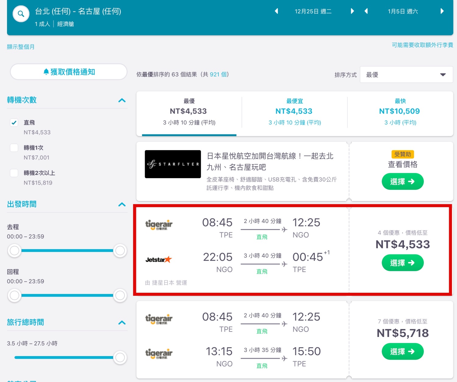
Task: Go to previous departure date arrow
Action: tap(276, 11)
